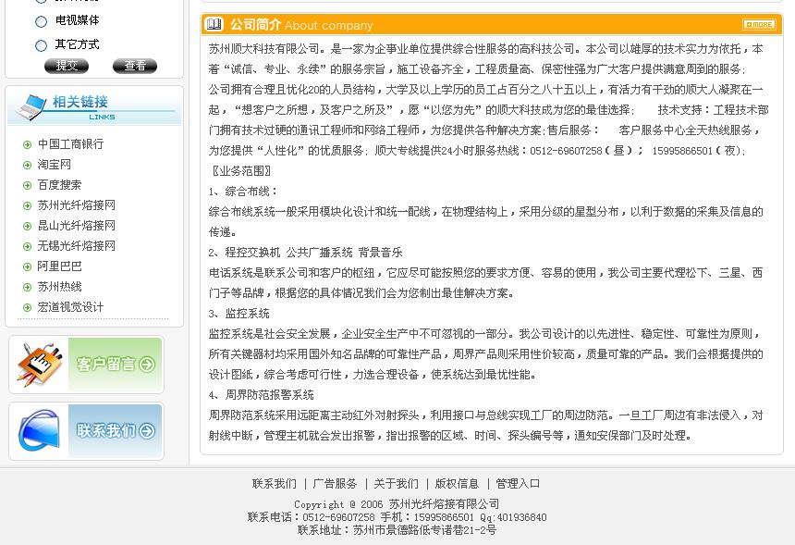The image size is (795, 545).
Task: Select the 其它方式 radio option
Action: [41, 45]
